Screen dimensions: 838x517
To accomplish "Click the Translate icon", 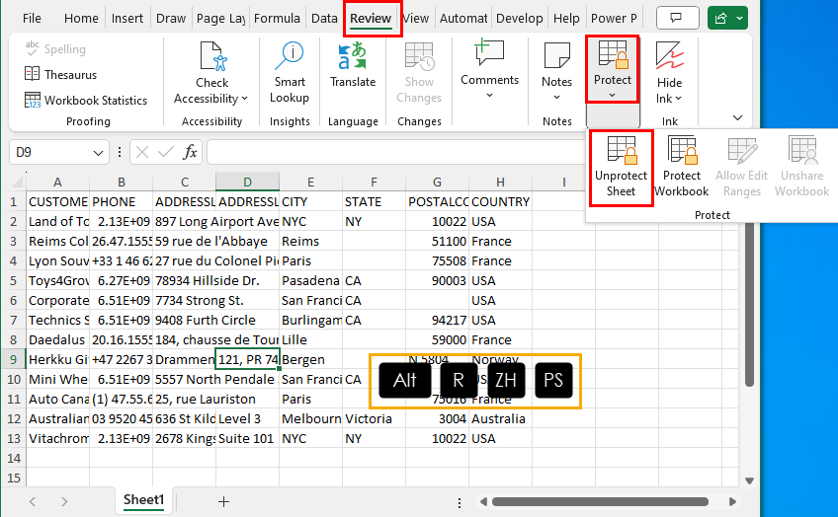I will [353, 55].
